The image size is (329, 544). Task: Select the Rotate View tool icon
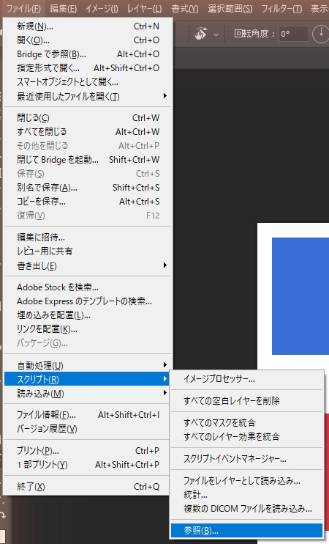click(200, 34)
